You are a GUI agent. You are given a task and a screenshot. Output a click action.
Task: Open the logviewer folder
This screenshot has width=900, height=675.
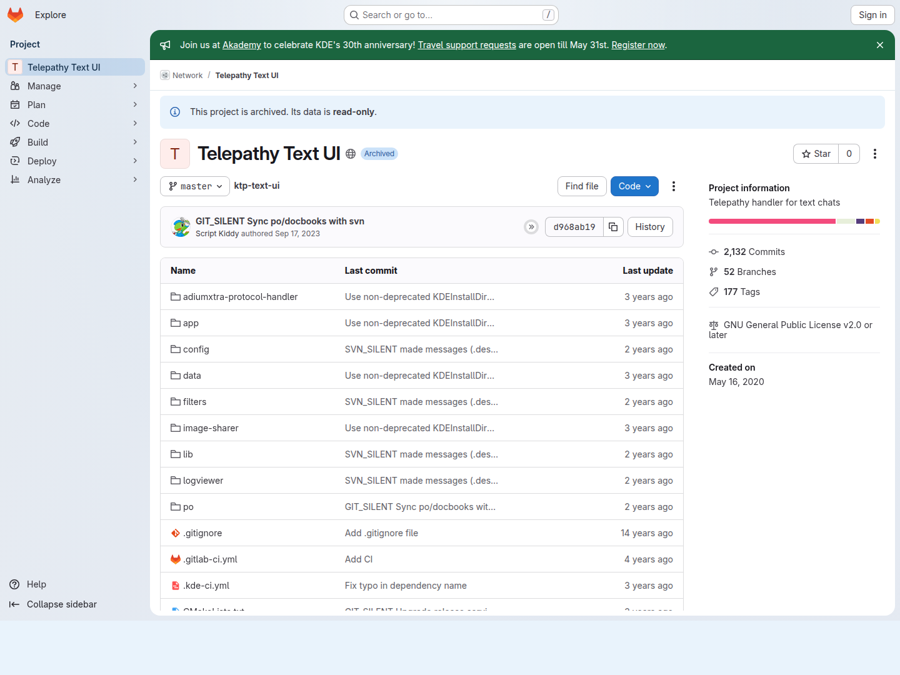203,481
